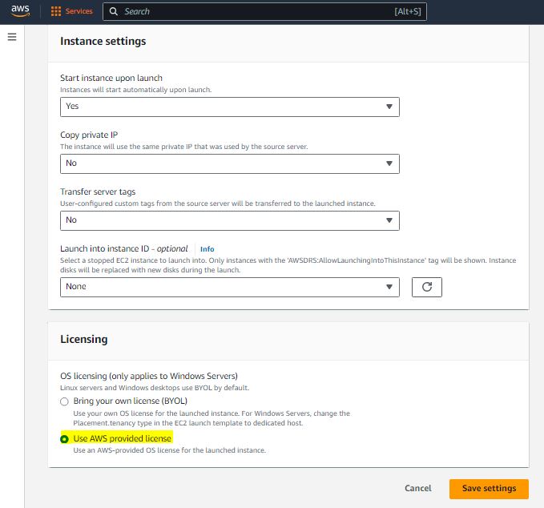Open the Services grid icon

coord(56,11)
